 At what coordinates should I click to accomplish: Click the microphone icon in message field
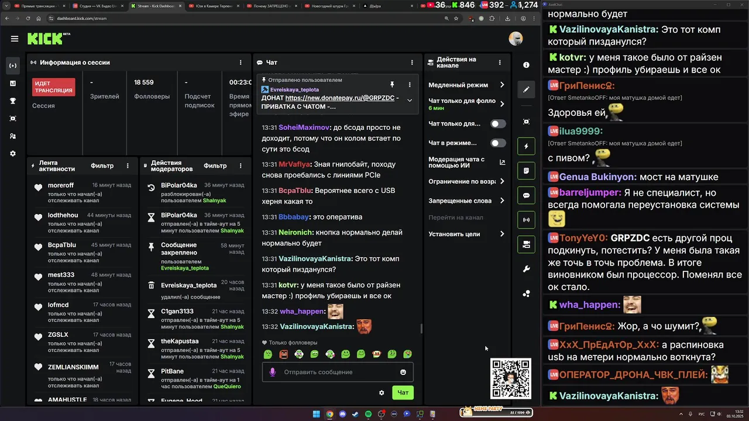pyautogui.click(x=272, y=372)
